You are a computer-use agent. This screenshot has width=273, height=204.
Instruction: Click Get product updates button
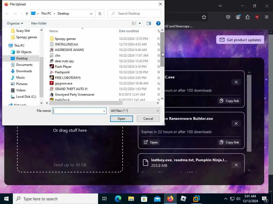tap(240, 40)
